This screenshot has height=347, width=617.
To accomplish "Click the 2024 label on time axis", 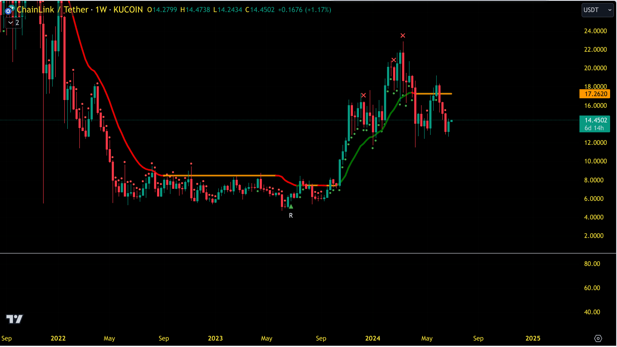I will click(372, 338).
